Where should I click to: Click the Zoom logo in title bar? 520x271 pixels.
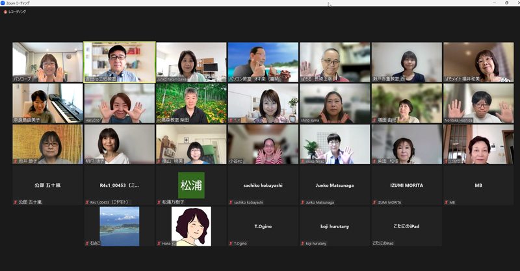click(x=4, y=3)
